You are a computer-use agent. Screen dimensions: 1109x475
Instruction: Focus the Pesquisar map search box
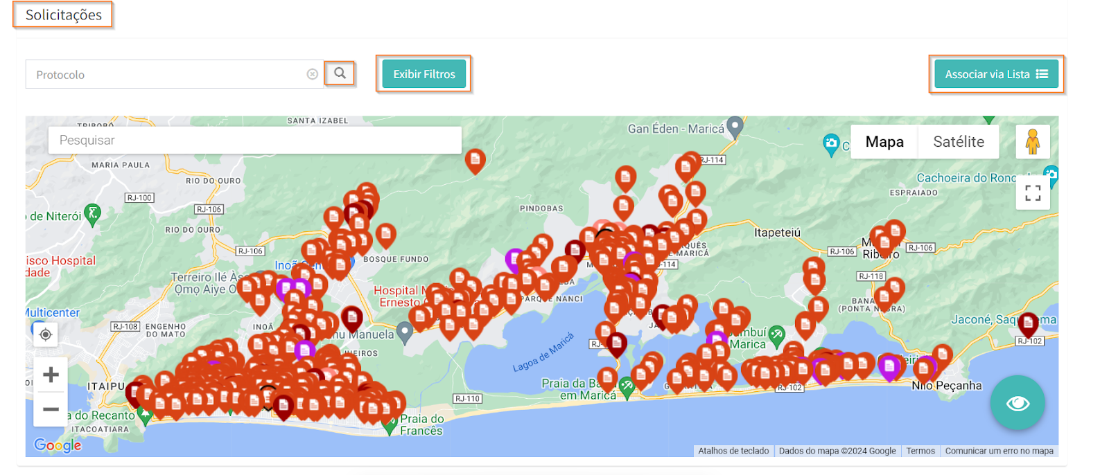point(254,141)
